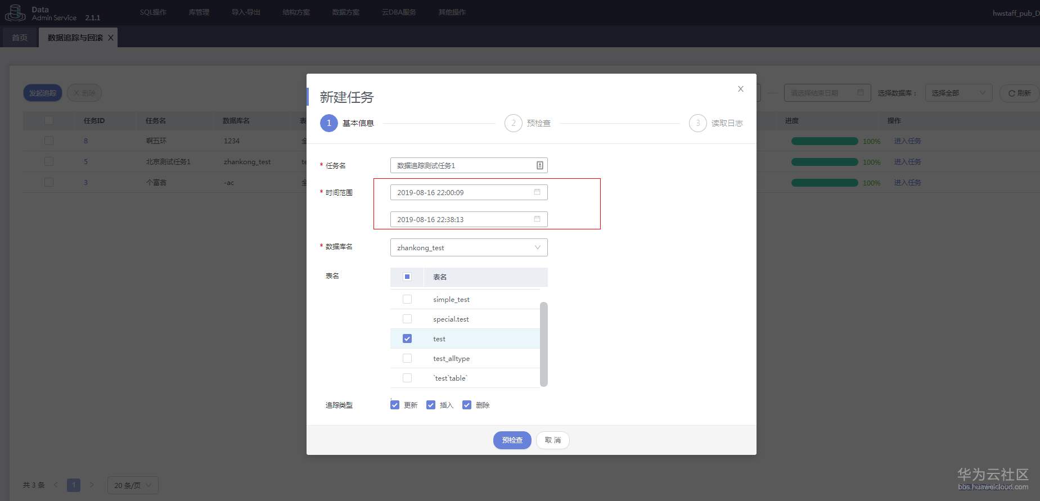Open the 库管理 menu

(199, 12)
